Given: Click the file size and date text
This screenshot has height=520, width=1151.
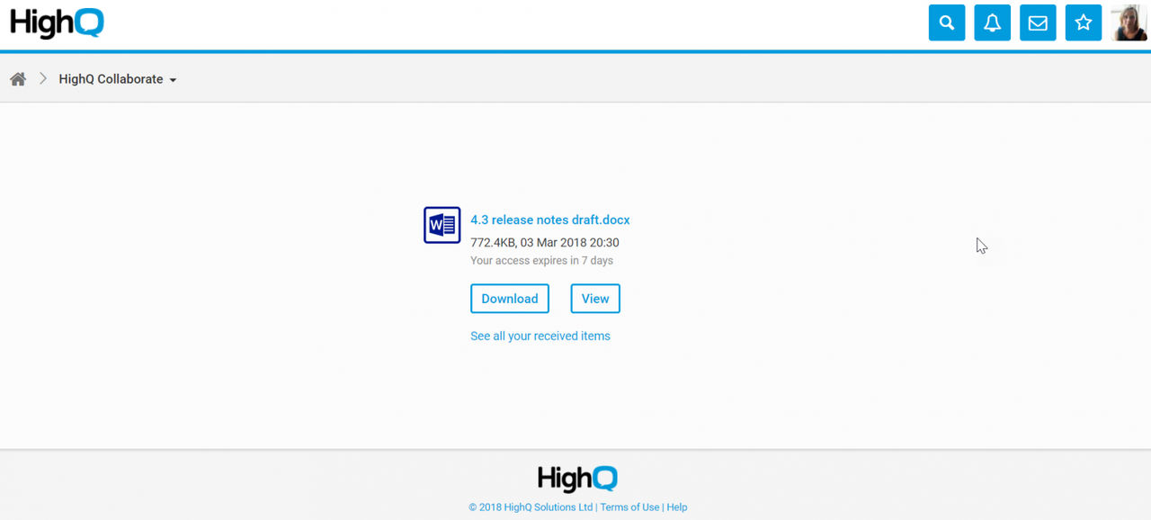Looking at the screenshot, I should (545, 243).
